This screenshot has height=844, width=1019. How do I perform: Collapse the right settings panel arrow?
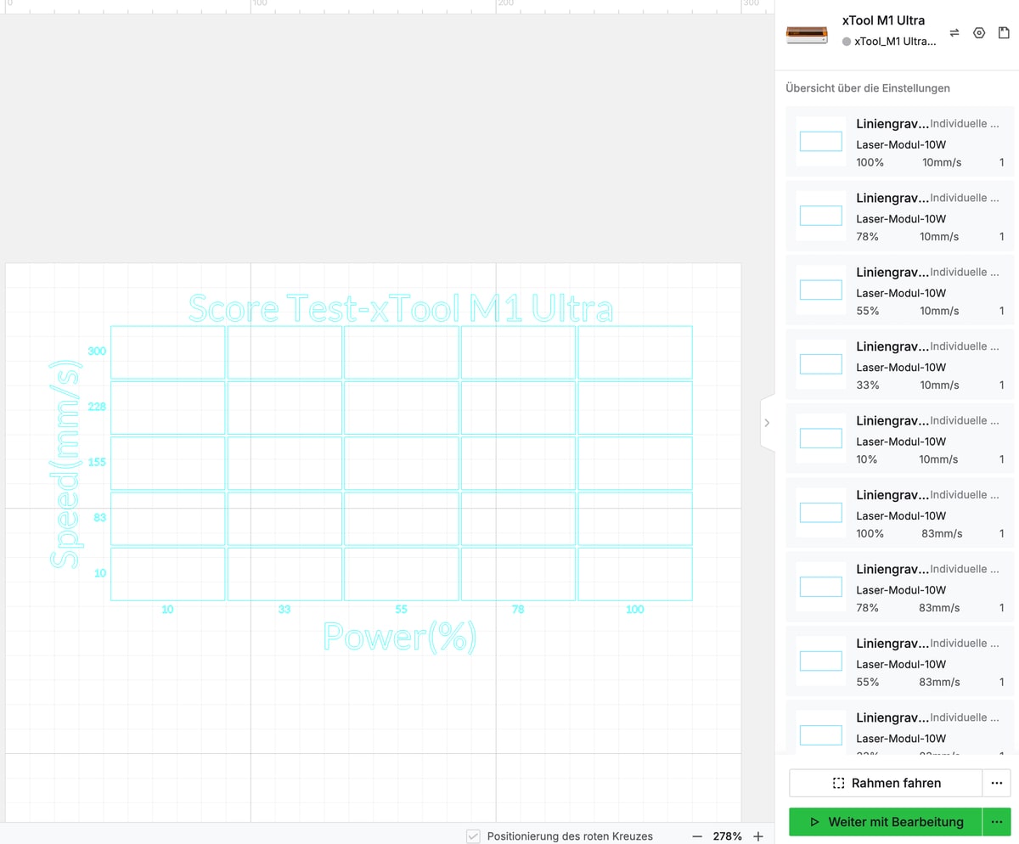(767, 422)
